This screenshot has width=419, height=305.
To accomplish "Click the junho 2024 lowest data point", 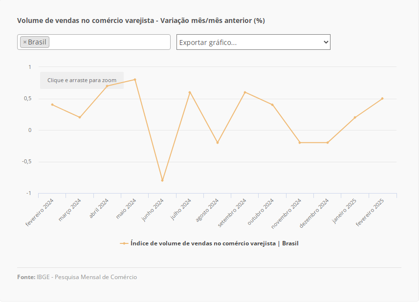I will (x=162, y=180).
